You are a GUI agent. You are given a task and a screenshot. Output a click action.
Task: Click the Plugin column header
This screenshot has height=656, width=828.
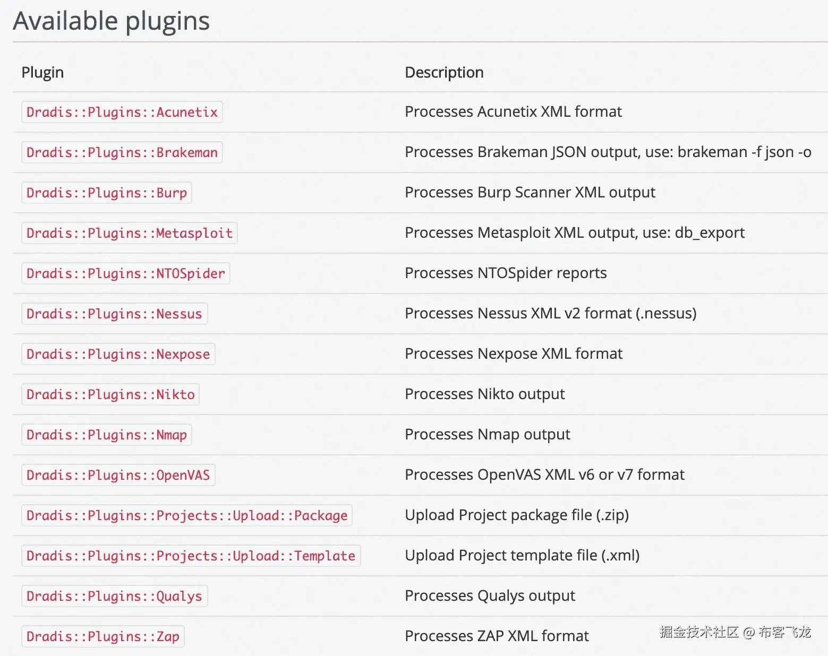coord(42,72)
